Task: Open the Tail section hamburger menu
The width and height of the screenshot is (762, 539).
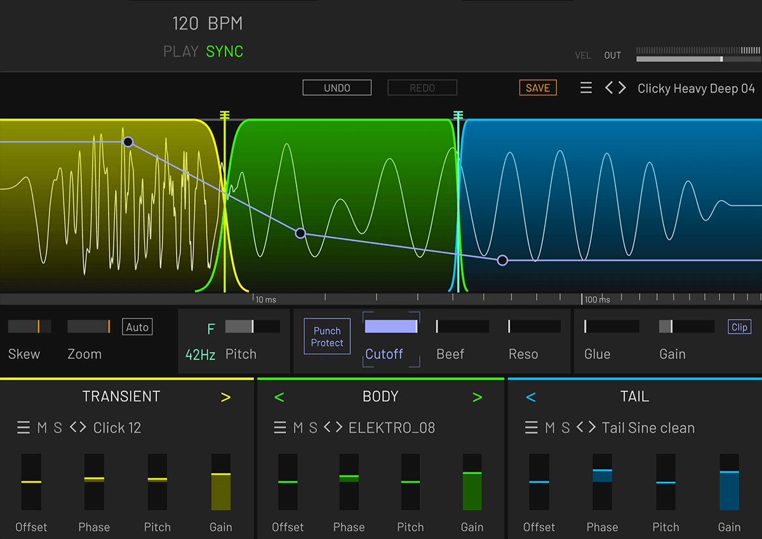Action: point(531,428)
